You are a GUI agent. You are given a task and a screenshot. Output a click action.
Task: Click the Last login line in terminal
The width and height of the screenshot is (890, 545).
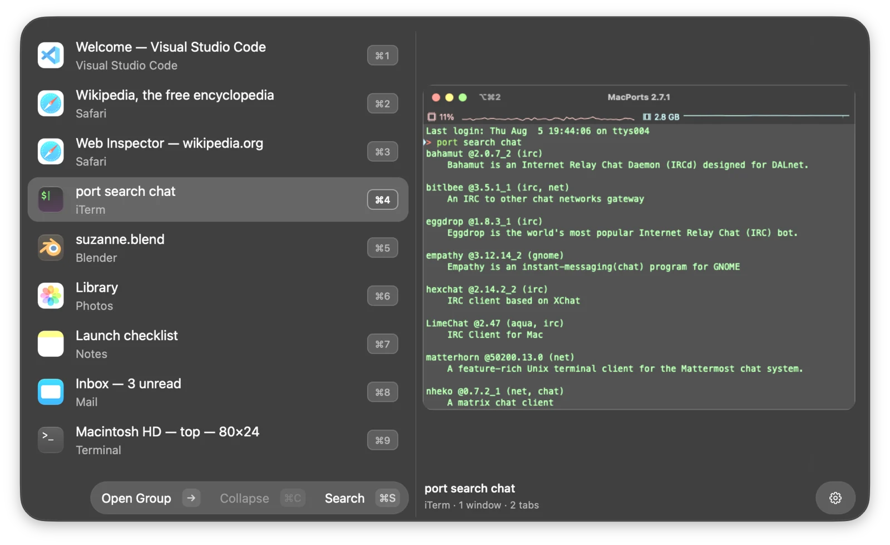(x=537, y=131)
